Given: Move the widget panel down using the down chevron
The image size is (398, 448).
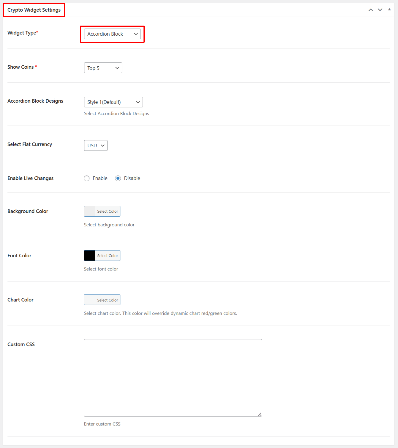Looking at the screenshot, I should (x=380, y=10).
